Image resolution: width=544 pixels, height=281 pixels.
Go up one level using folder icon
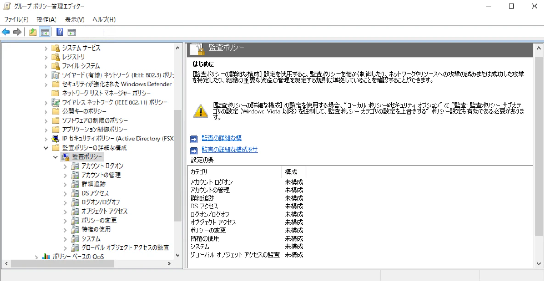pyautogui.click(x=33, y=32)
